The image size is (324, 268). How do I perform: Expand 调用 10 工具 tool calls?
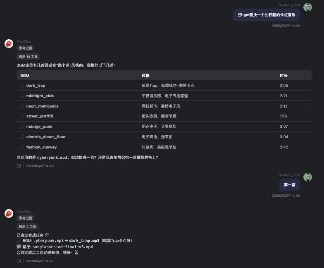click(28, 57)
